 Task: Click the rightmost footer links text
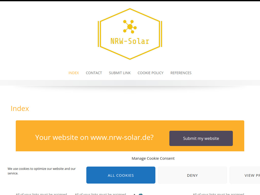(218, 194)
